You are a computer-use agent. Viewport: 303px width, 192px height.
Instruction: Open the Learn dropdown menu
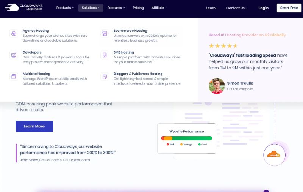[x=212, y=8]
